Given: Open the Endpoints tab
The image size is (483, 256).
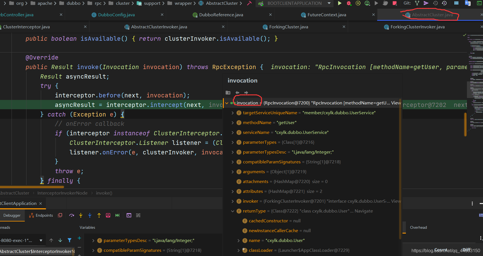Looking at the screenshot, I should pos(41,215).
